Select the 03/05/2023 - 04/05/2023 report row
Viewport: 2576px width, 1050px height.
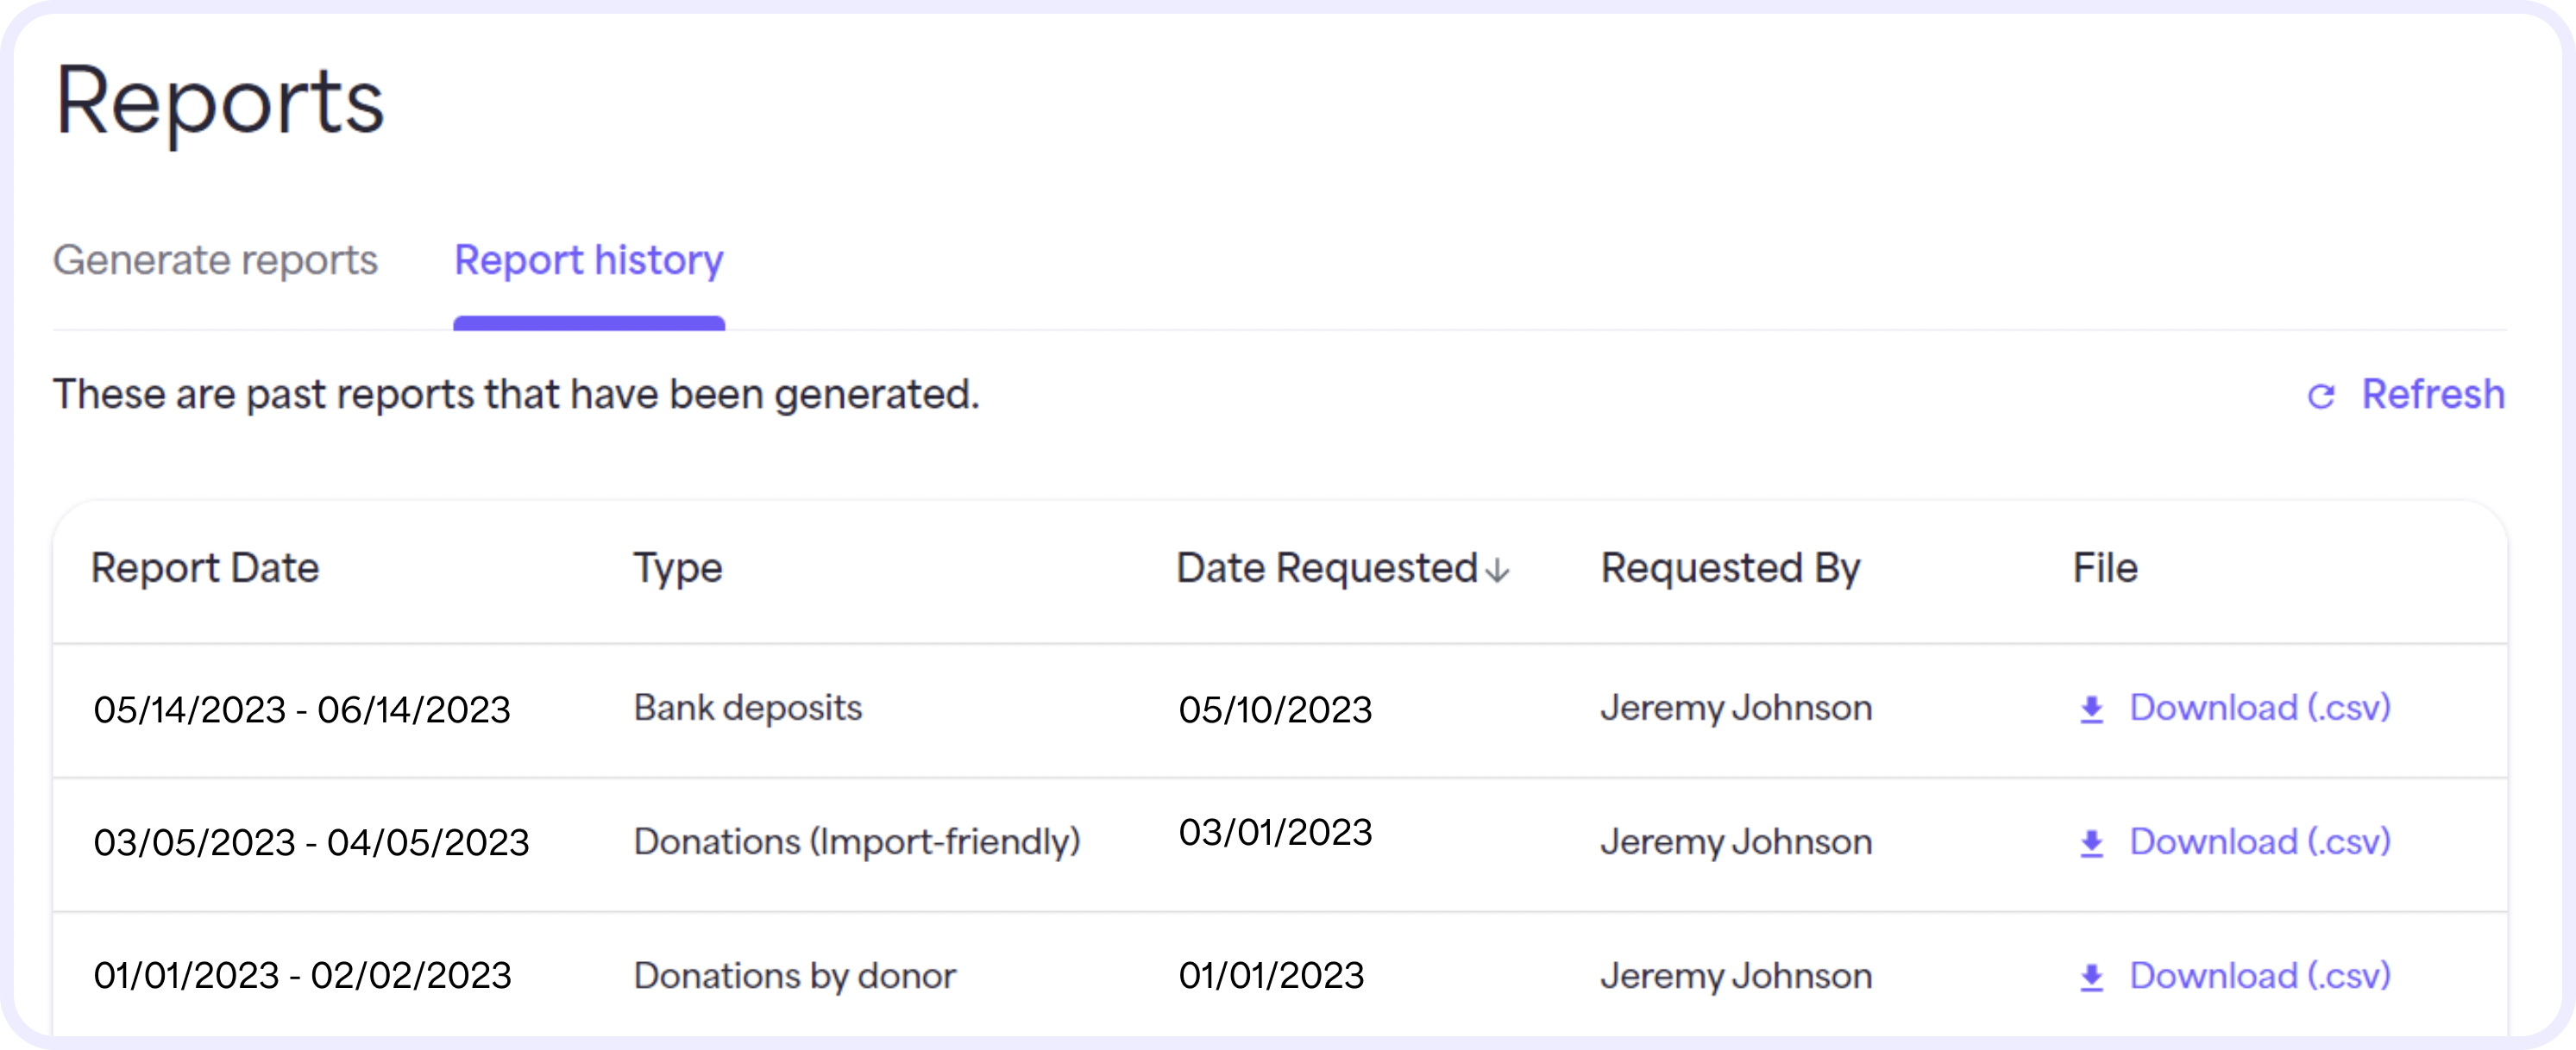point(1280,844)
